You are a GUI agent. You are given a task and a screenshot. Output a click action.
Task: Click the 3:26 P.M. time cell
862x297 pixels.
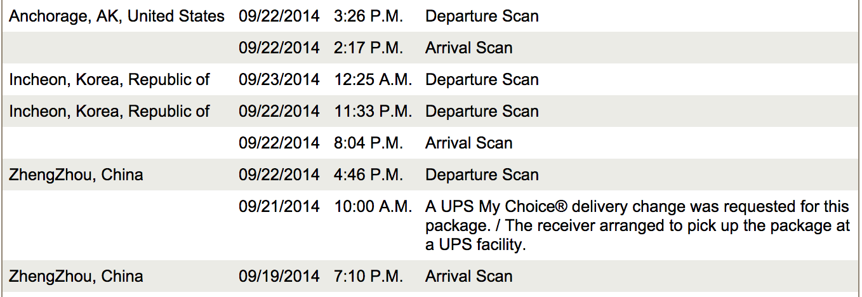point(368,16)
